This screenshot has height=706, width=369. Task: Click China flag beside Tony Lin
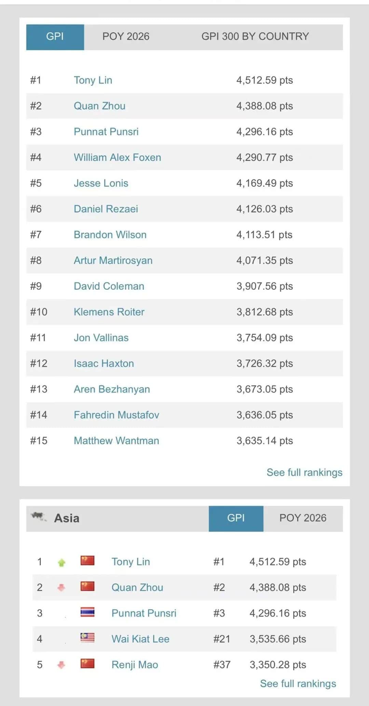(x=87, y=561)
